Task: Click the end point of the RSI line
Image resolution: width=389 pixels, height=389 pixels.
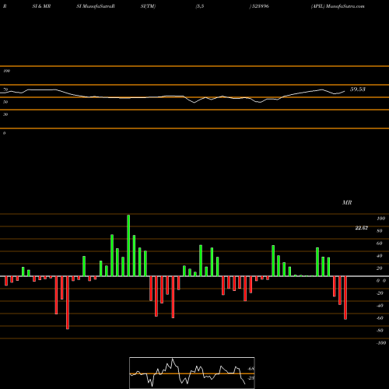Action: click(345, 91)
